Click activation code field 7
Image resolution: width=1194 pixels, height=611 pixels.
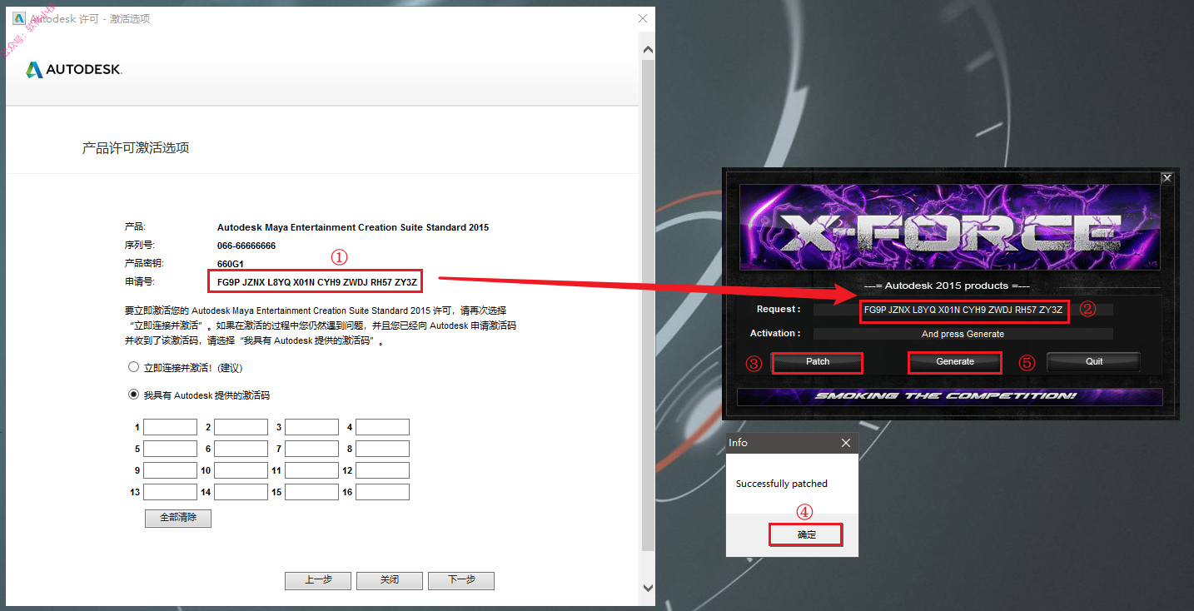coord(311,449)
